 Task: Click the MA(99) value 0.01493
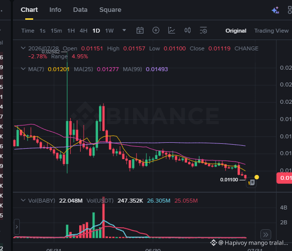(x=157, y=69)
